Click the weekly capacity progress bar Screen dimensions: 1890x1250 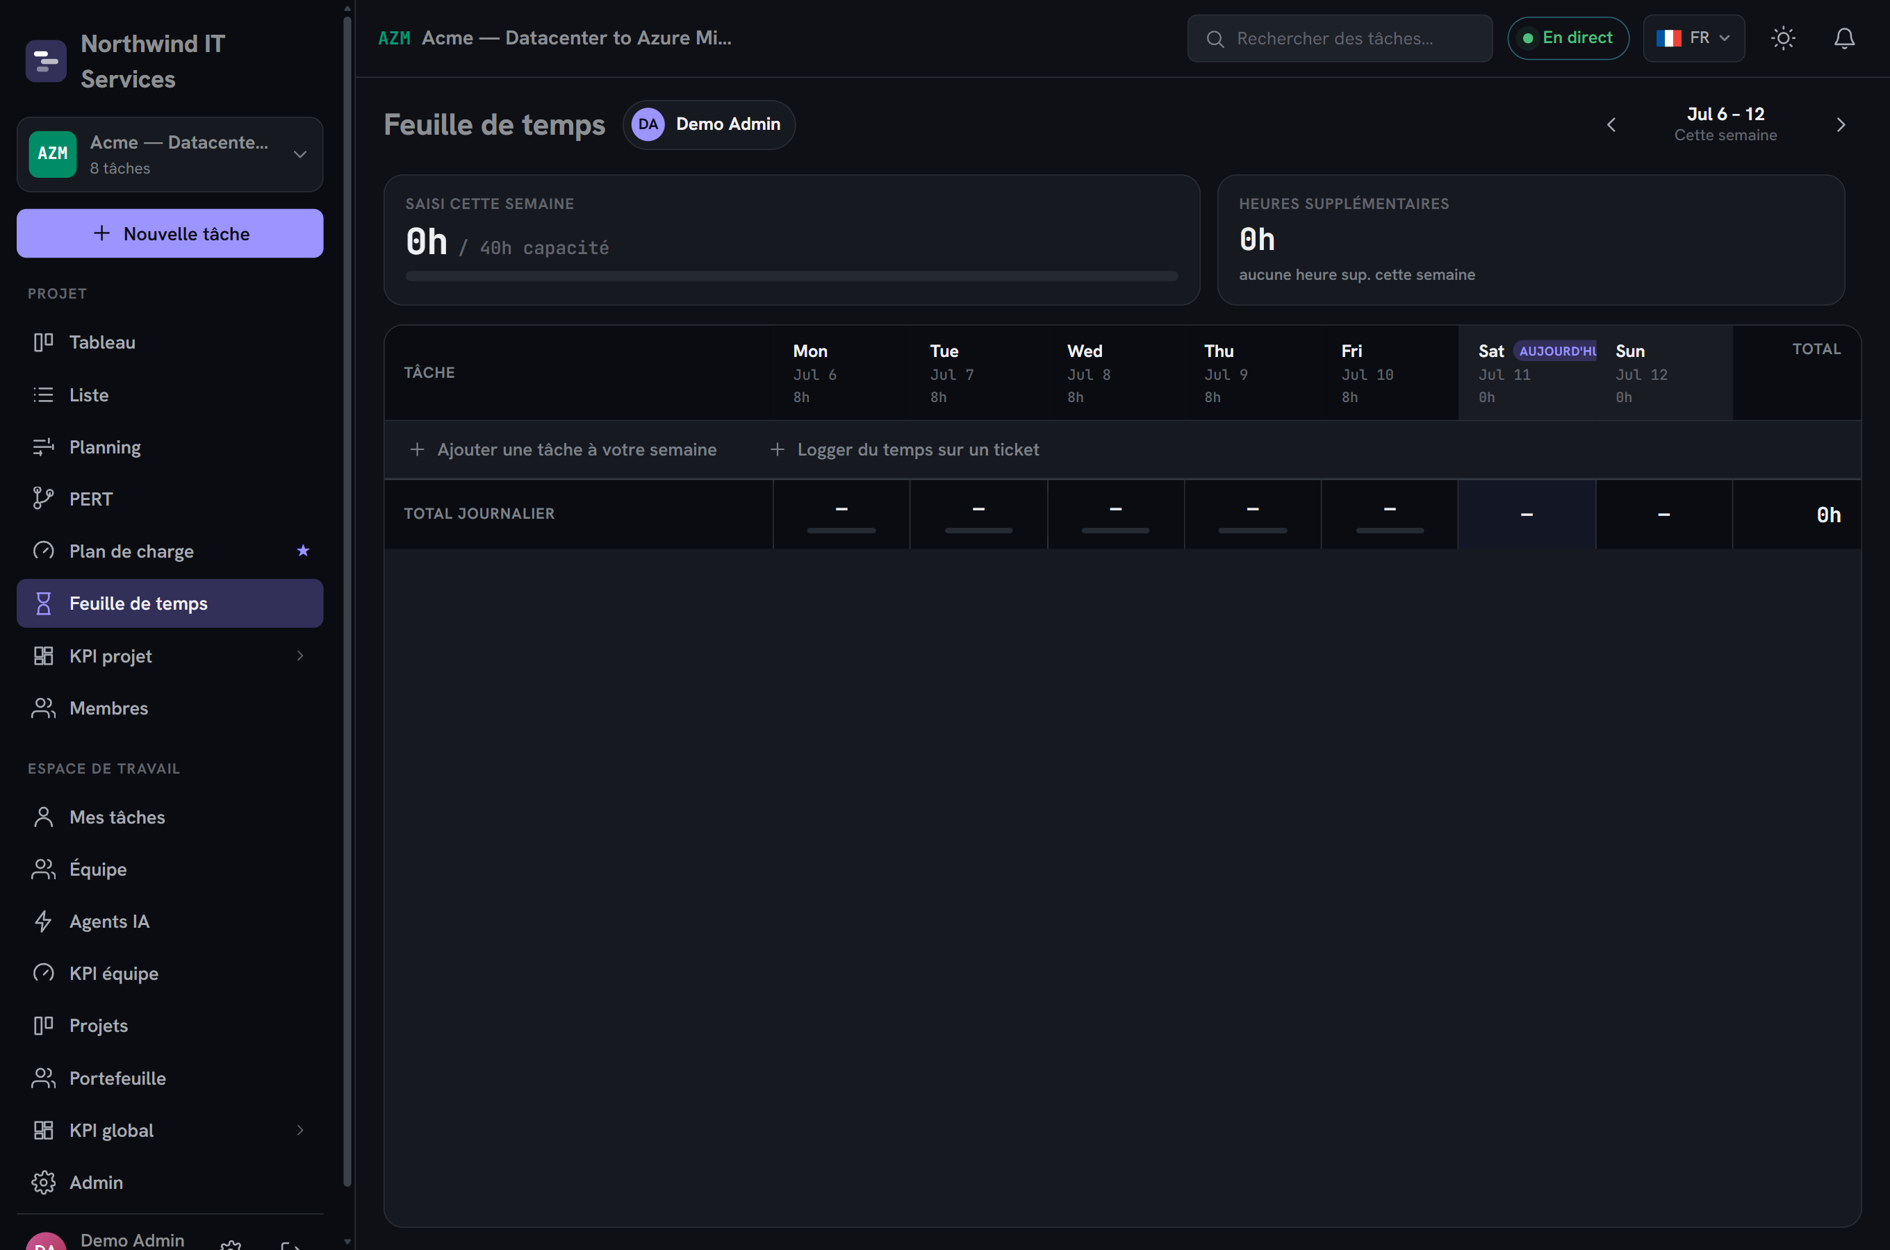pyautogui.click(x=791, y=276)
